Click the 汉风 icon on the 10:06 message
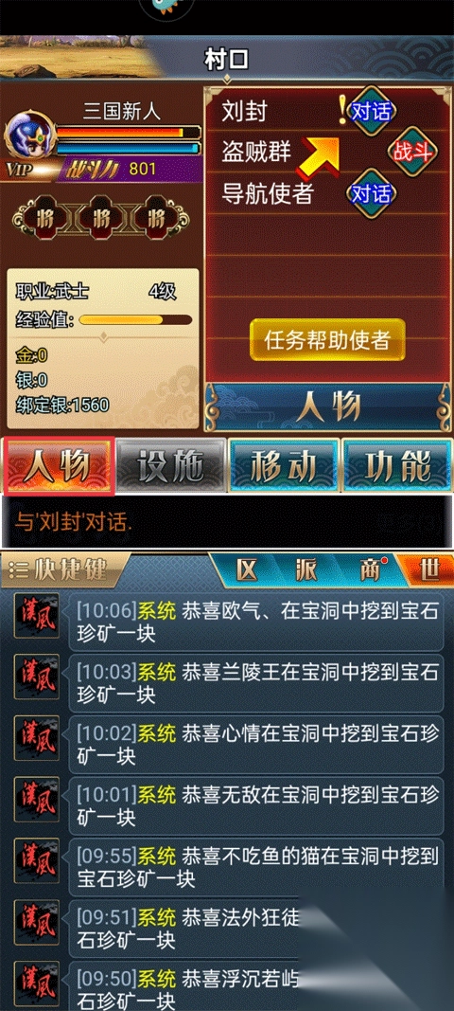 tap(37, 615)
